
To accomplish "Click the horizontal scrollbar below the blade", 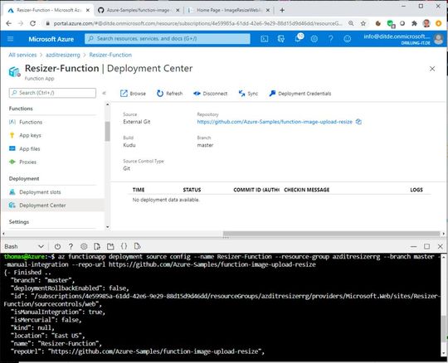I will point(331,234).
